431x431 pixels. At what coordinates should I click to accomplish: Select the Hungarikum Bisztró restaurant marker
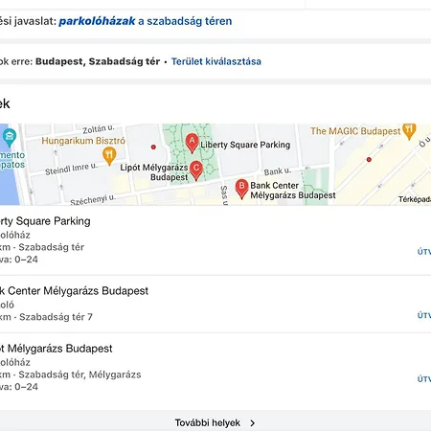click(x=109, y=156)
